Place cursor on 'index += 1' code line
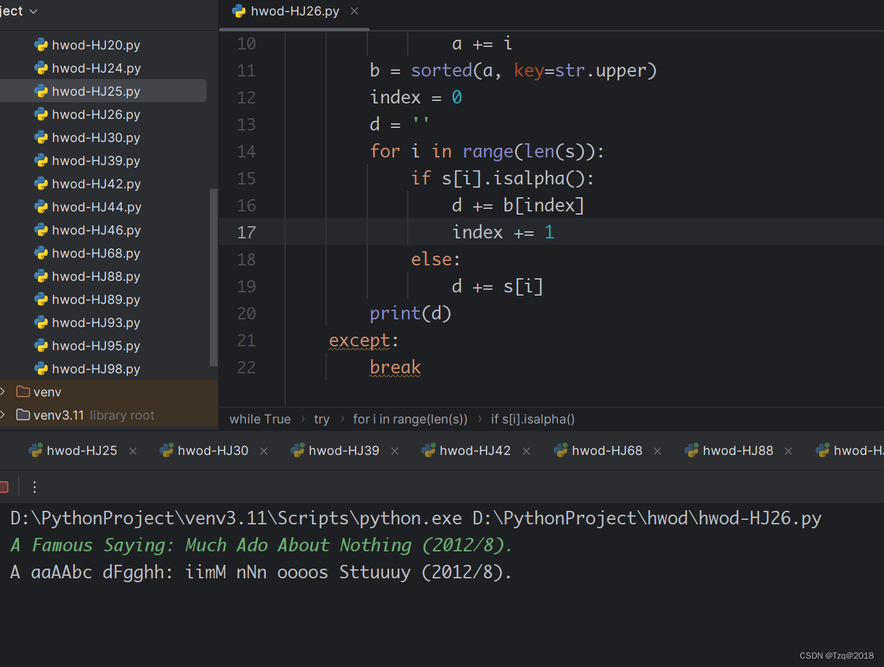This screenshot has width=884, height=667. [x=503, y=232]
